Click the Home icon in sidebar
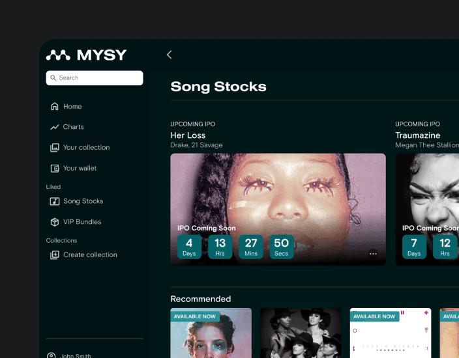 55,107
